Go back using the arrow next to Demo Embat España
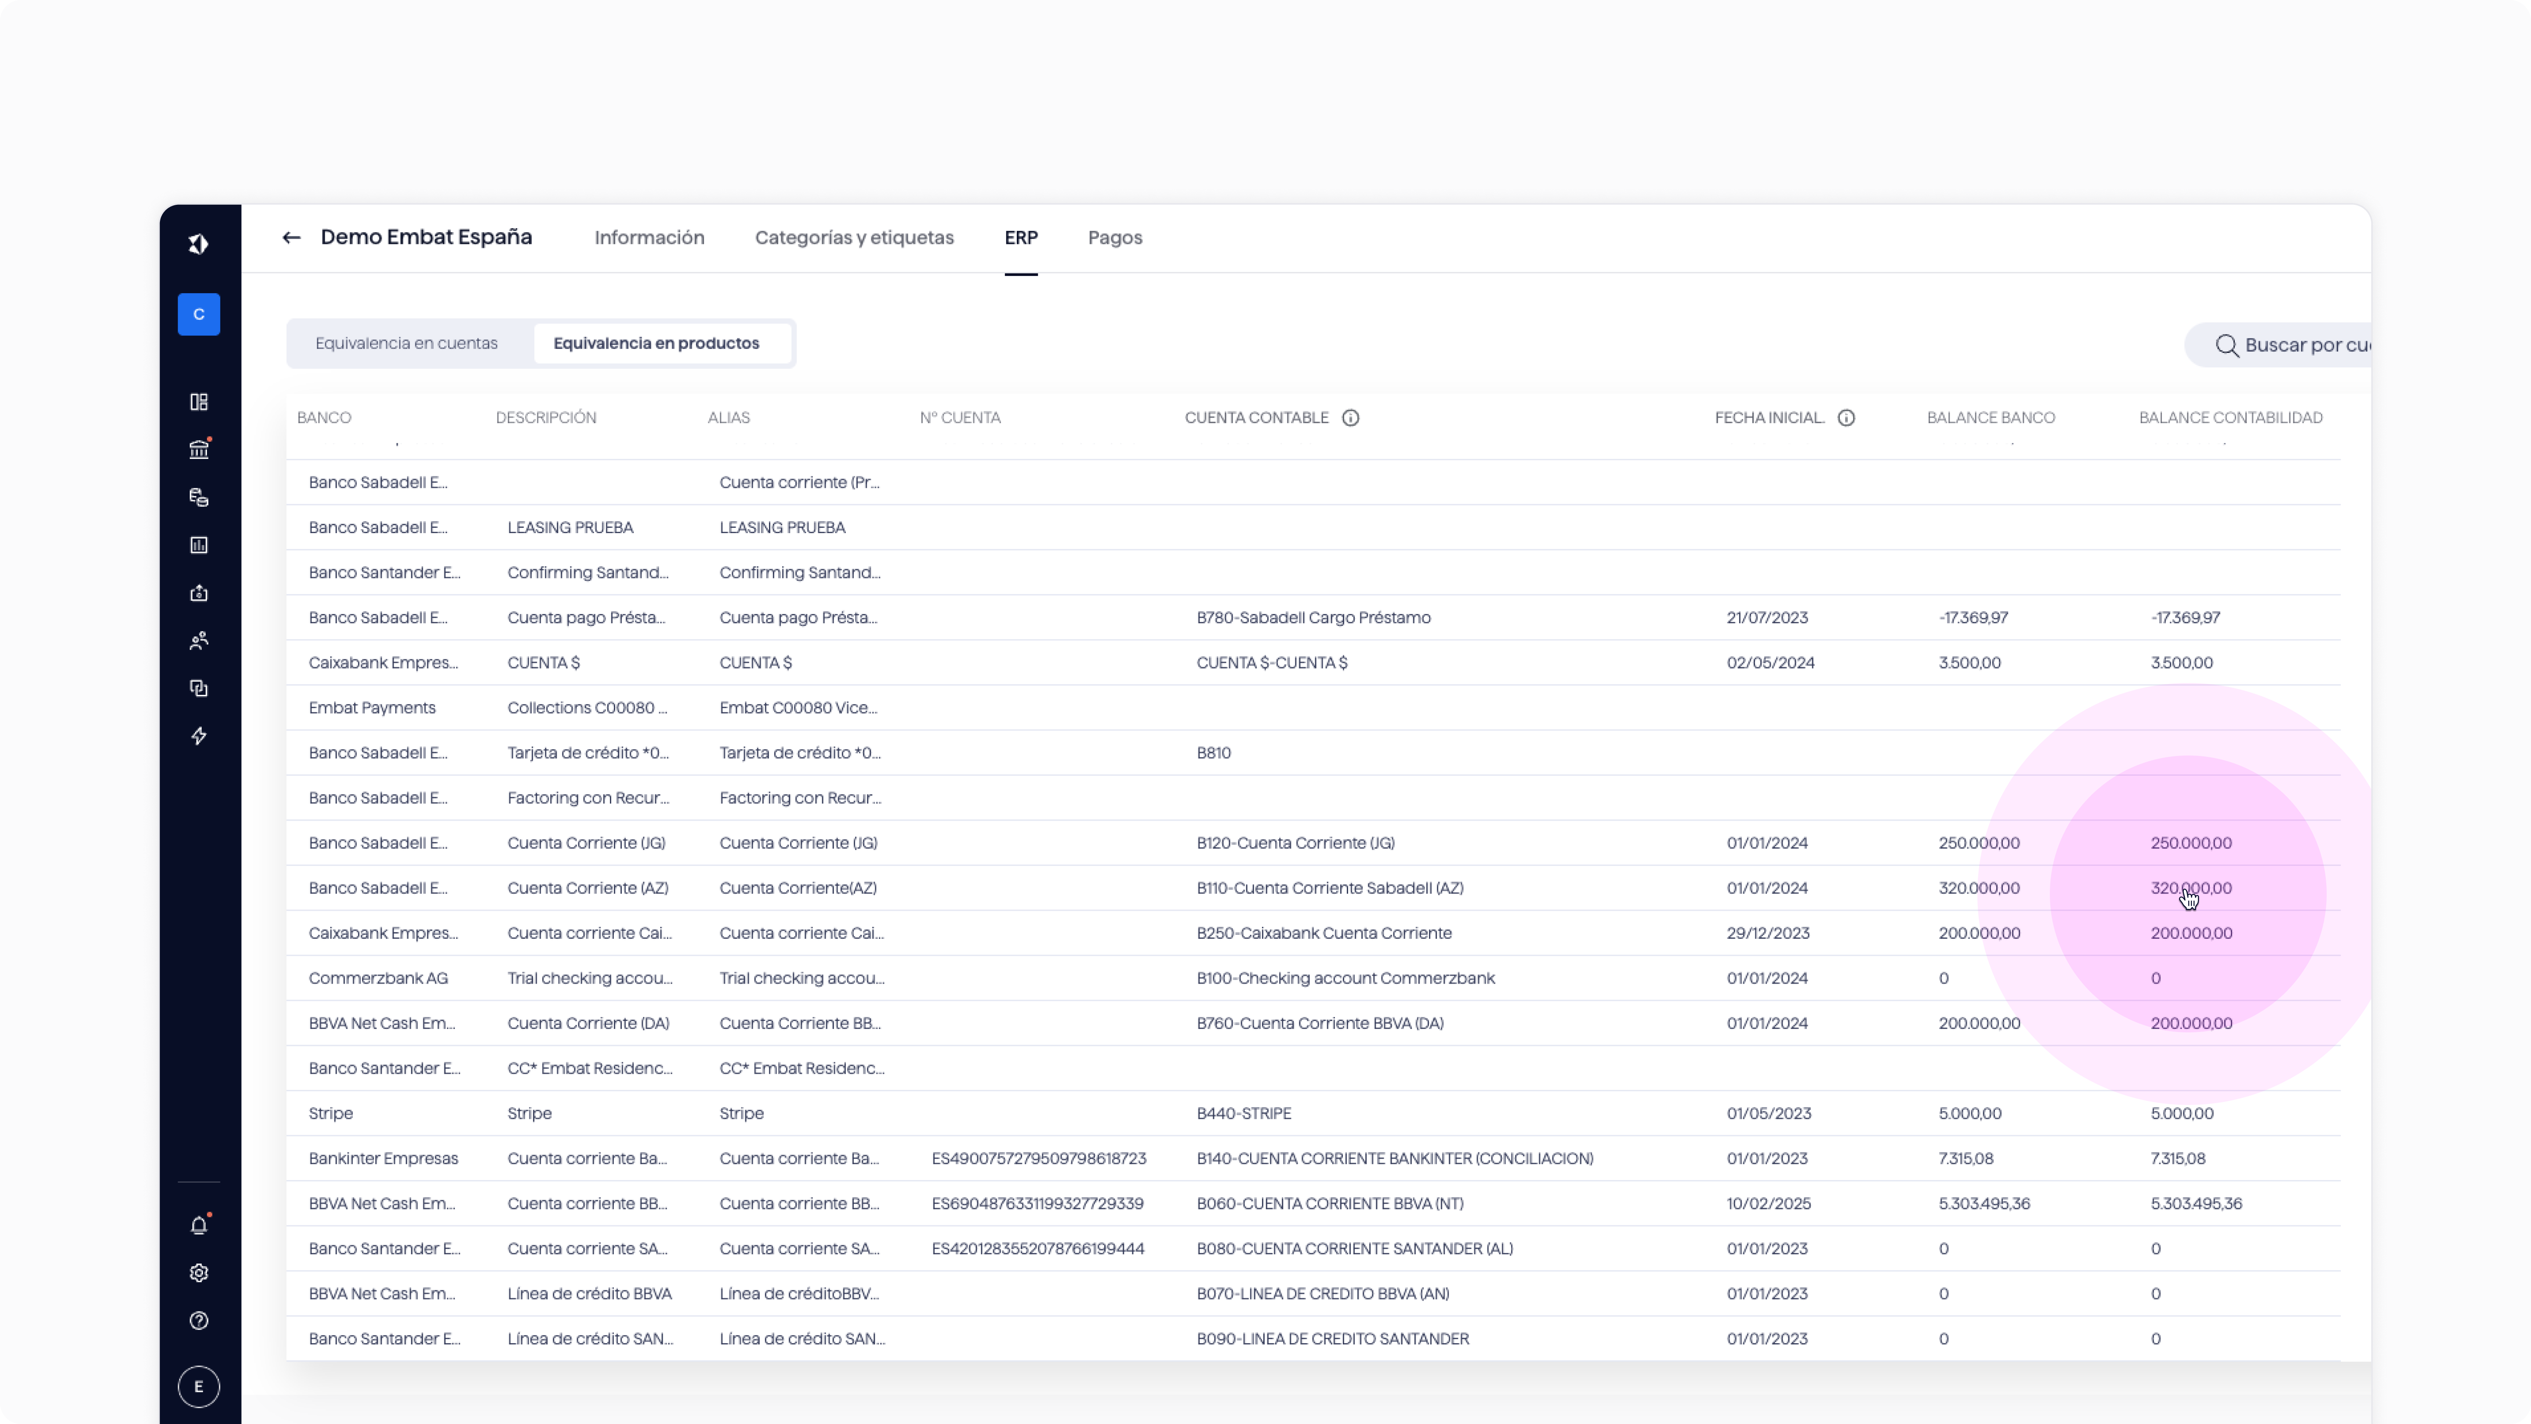Image resolution: width=2531 pixels, height=1424 pixels. point(291,237)
